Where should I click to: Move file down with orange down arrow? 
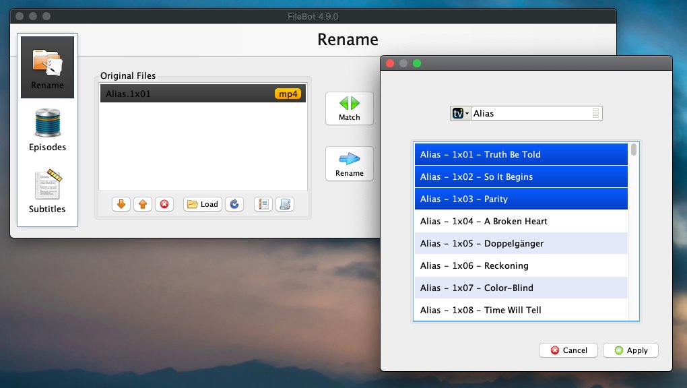click(x=121, y=204)
